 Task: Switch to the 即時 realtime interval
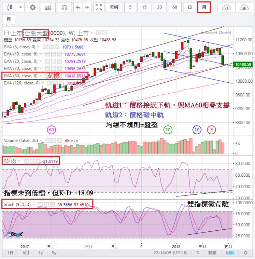114,7
